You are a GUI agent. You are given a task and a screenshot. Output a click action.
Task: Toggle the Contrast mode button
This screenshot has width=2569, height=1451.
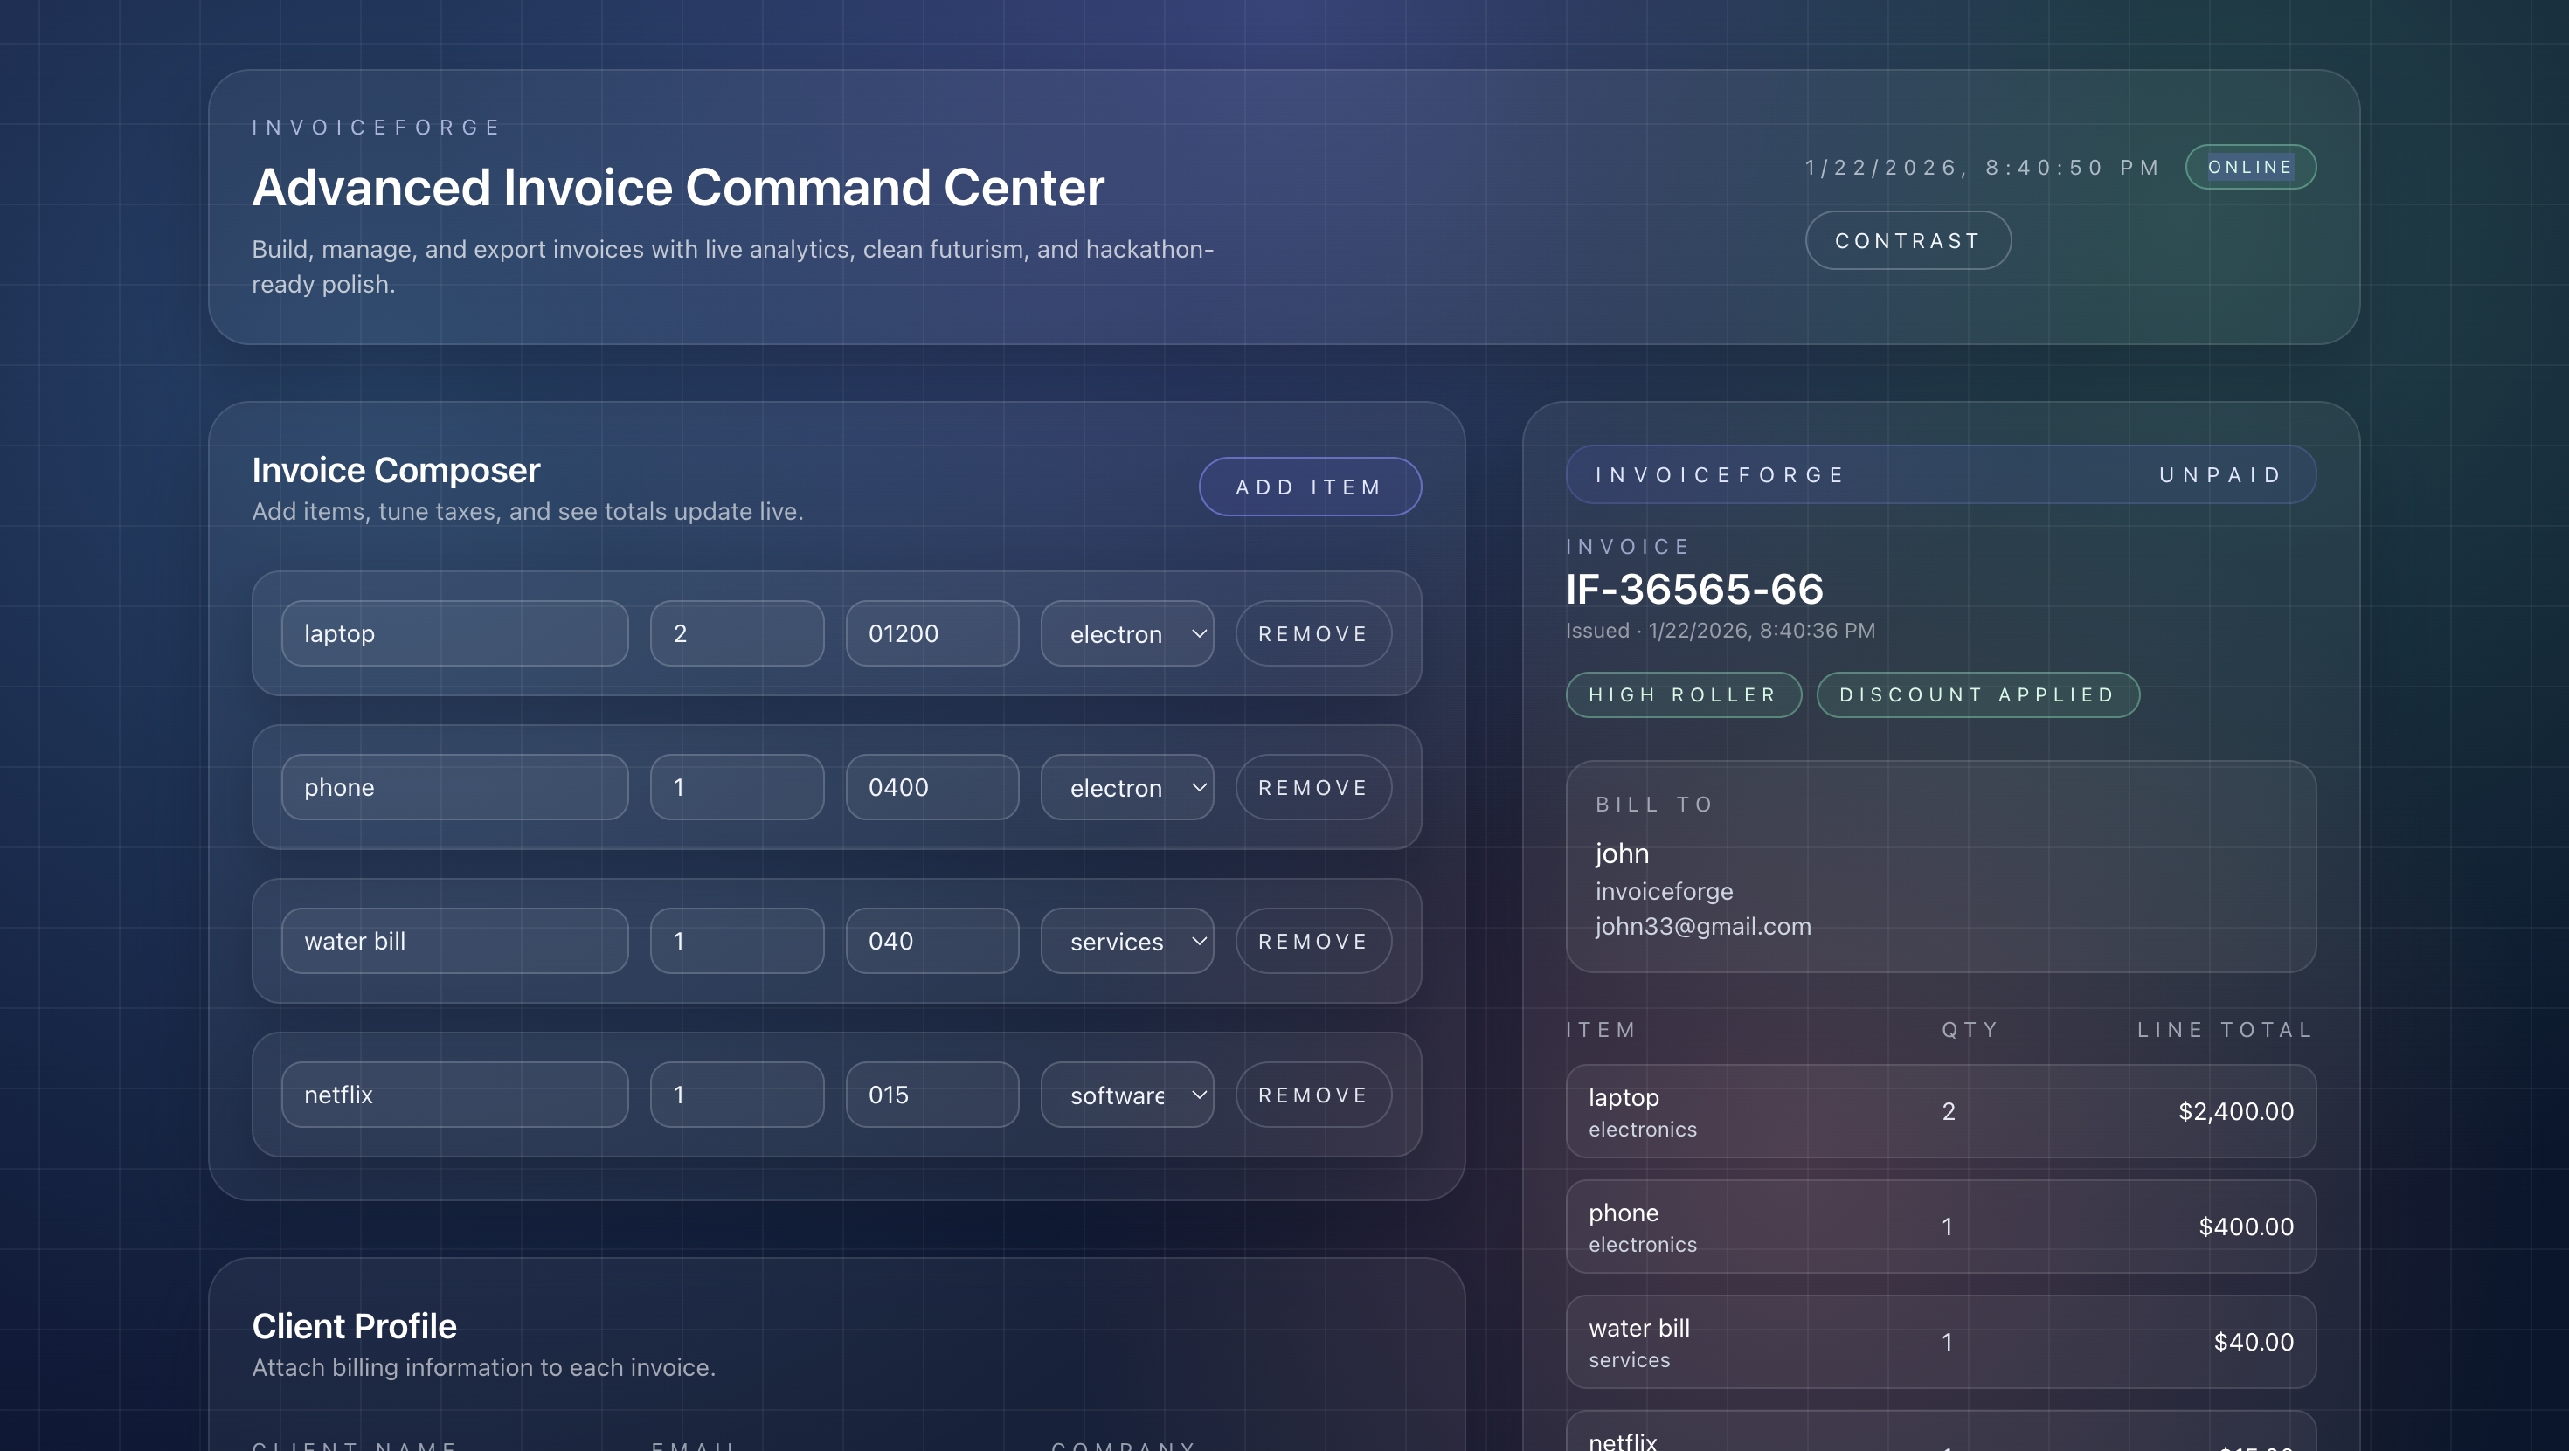tap(1907, 240)
